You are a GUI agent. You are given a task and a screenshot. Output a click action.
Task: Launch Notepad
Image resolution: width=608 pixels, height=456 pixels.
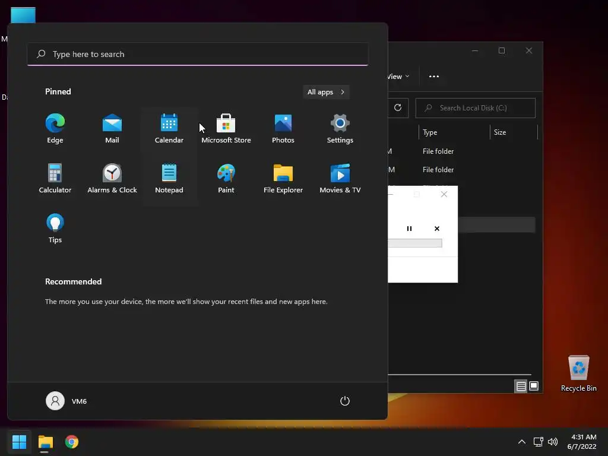click(x=169, y=178)
